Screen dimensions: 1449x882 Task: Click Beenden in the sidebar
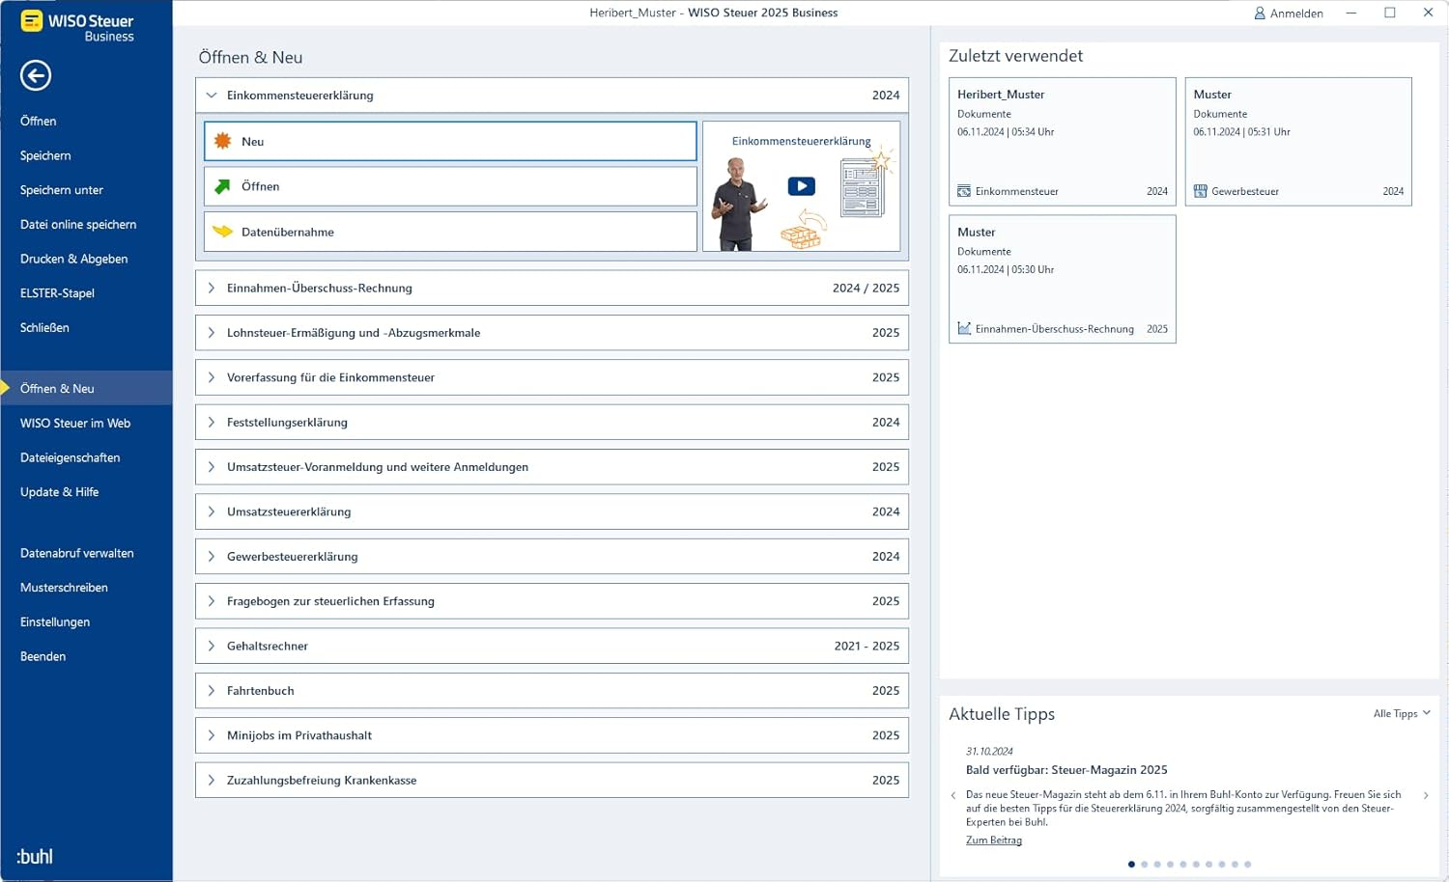(43, 656)
